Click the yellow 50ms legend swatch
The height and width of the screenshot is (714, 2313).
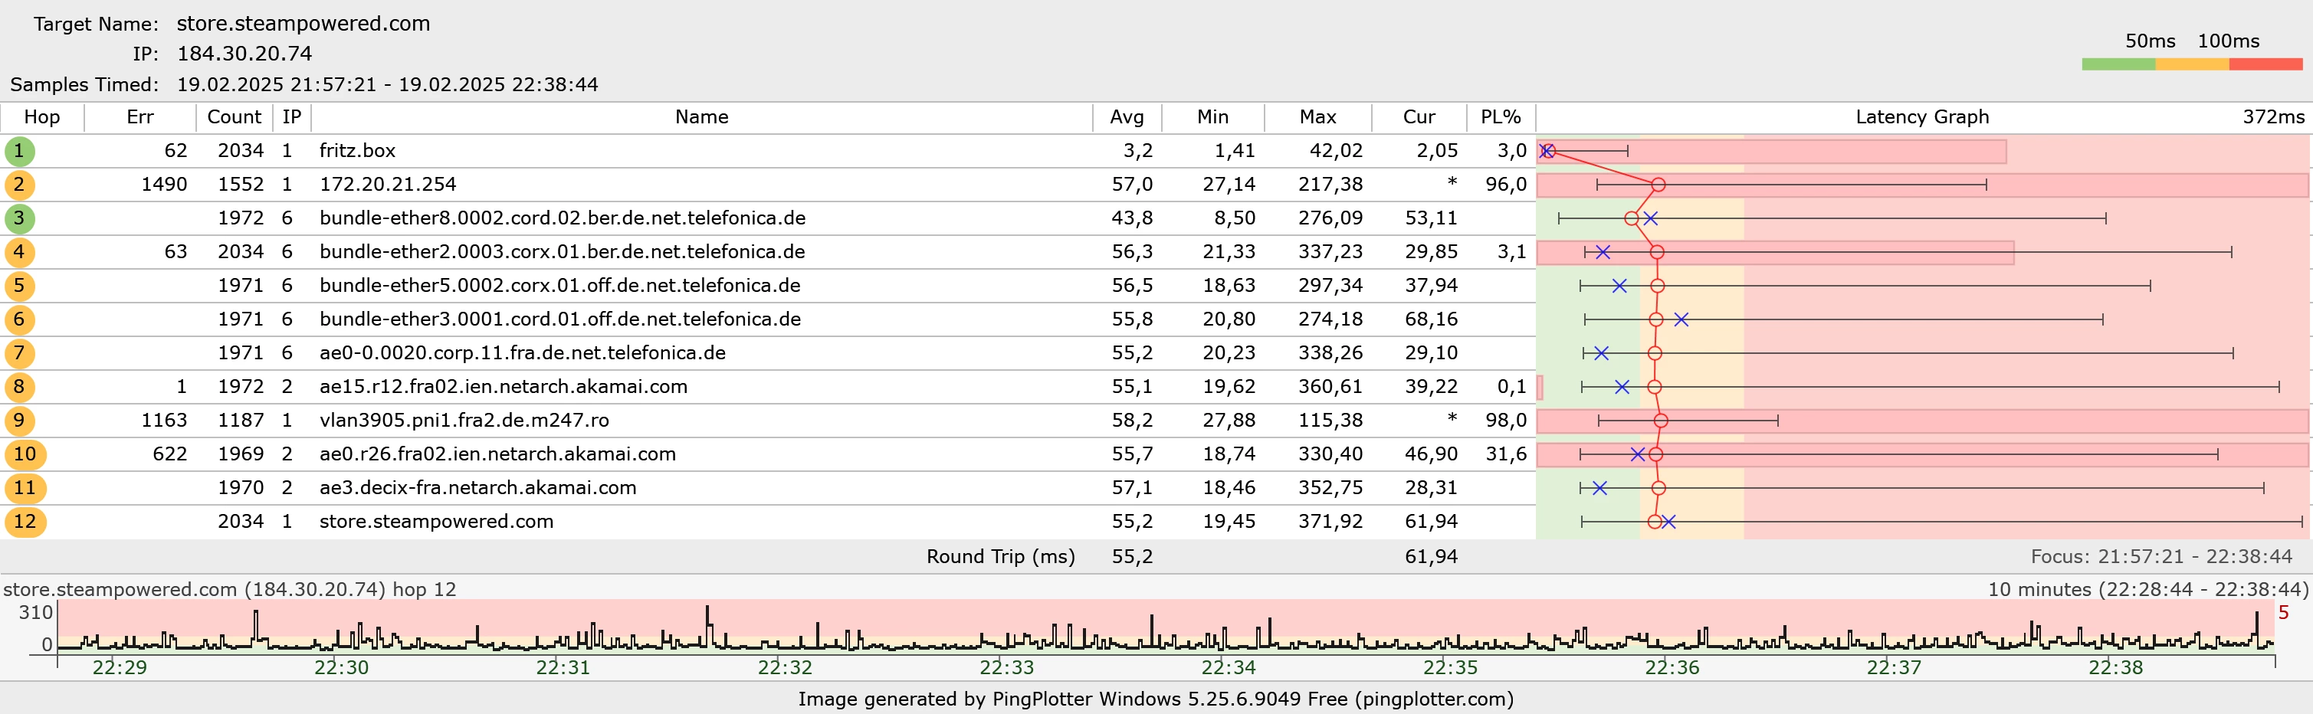tap(2192, 64)
